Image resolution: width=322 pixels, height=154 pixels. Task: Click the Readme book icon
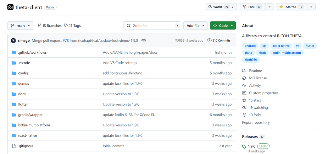(x=244, y=71)
